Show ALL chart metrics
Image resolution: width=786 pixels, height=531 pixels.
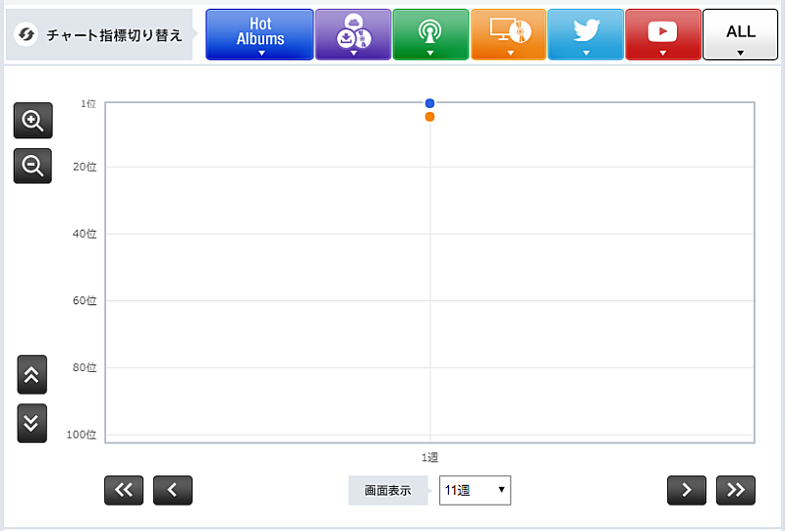click(740, 34)
